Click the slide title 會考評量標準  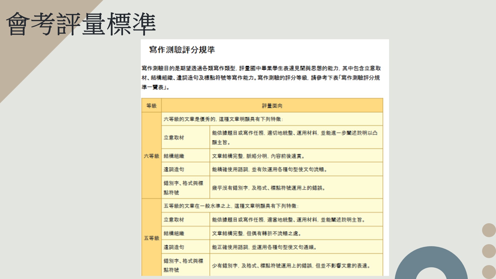(x=81, y=24)
